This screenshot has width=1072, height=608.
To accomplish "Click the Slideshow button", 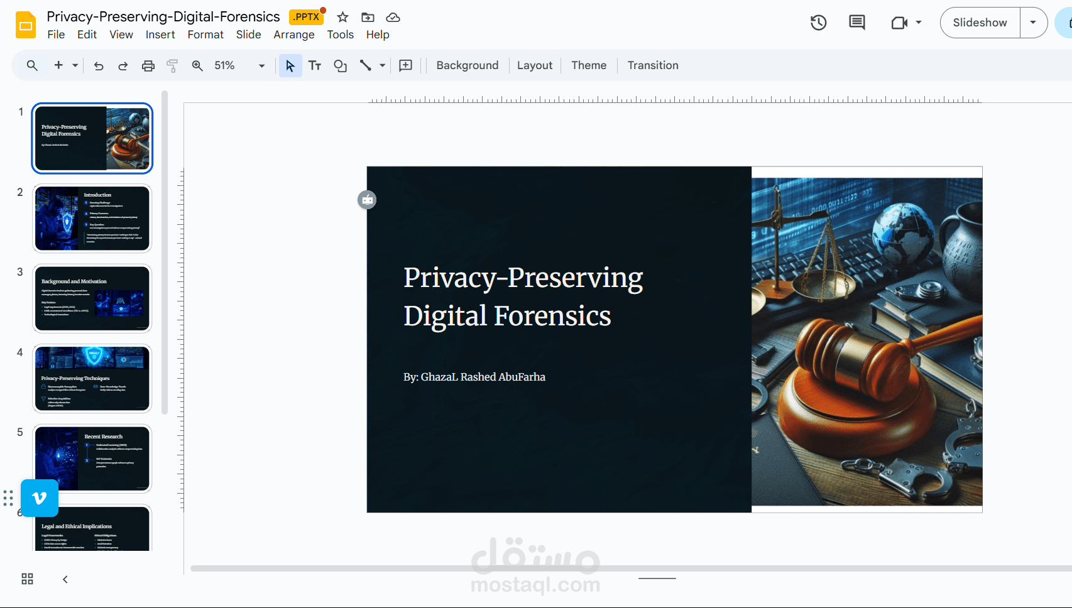I will 980,23.
